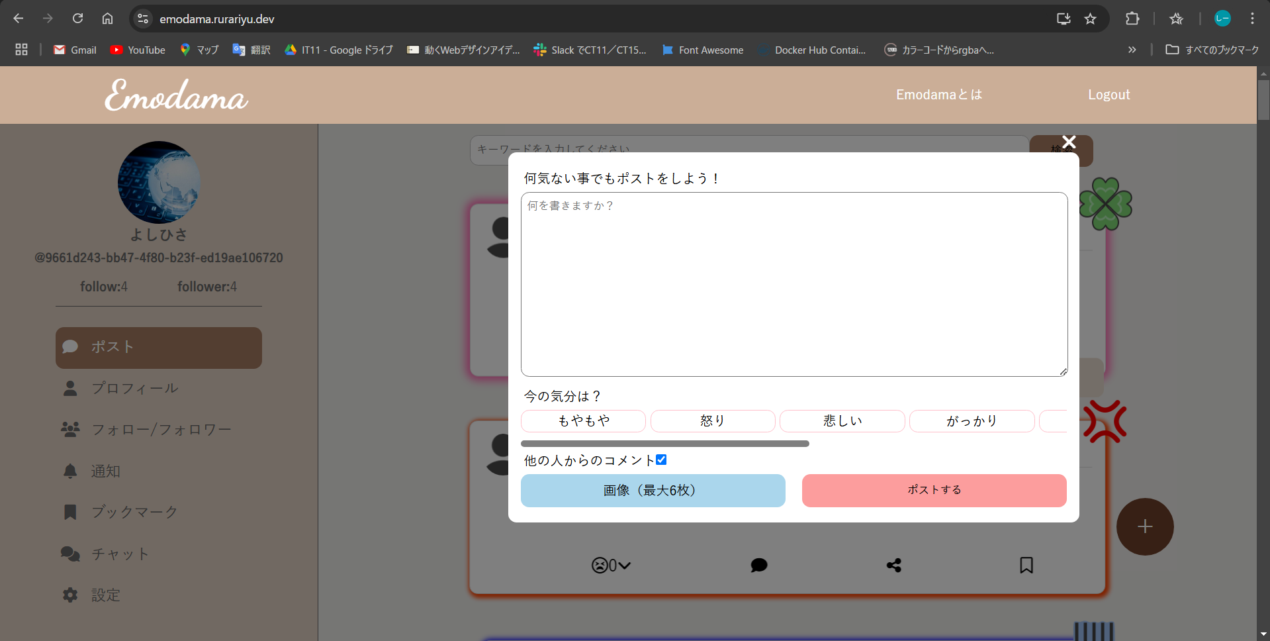This screenshot has height=641, width=1270.
Task: Click the round plus new post button
Action: [x=1144, y=526]
